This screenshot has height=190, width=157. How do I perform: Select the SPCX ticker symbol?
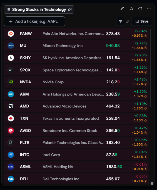coord(25,70)
